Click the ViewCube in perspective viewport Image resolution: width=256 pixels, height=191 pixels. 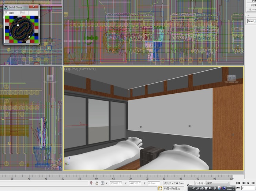(x=231, y=78)
